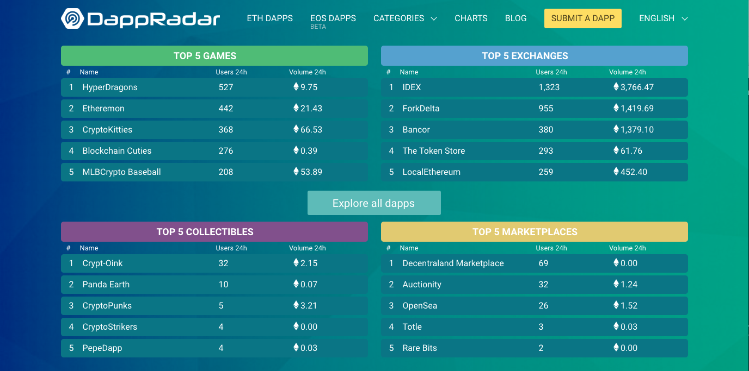Click the DappRadar logo icon

(72, 18)
